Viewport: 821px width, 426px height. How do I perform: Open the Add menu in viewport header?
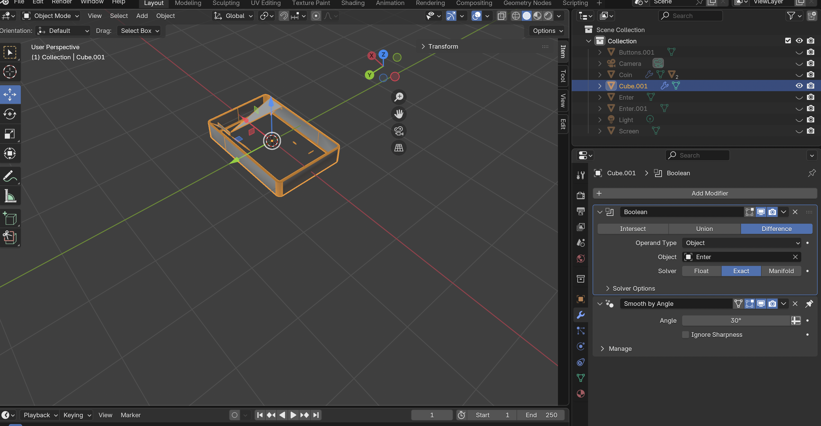coord(142,16)
